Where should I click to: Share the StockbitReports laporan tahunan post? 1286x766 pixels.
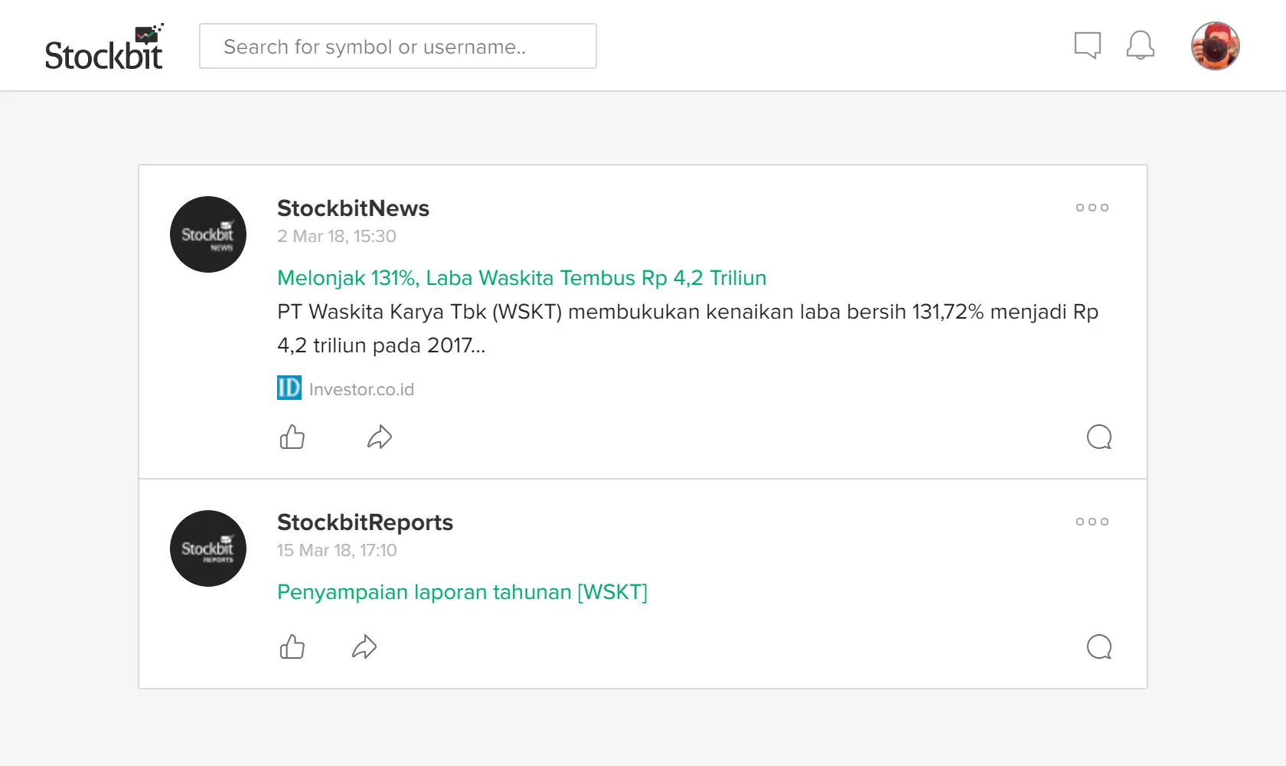pyautogui.click(x=364, y=647)
